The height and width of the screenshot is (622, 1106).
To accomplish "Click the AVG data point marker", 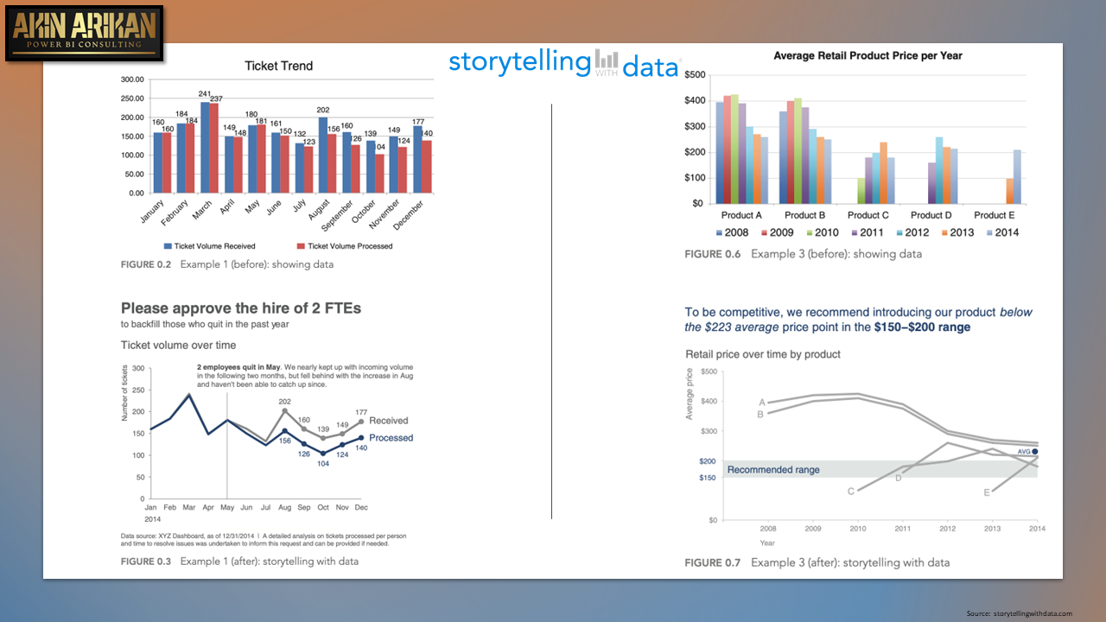I will pyautogui.click(x=1034, y=451).
